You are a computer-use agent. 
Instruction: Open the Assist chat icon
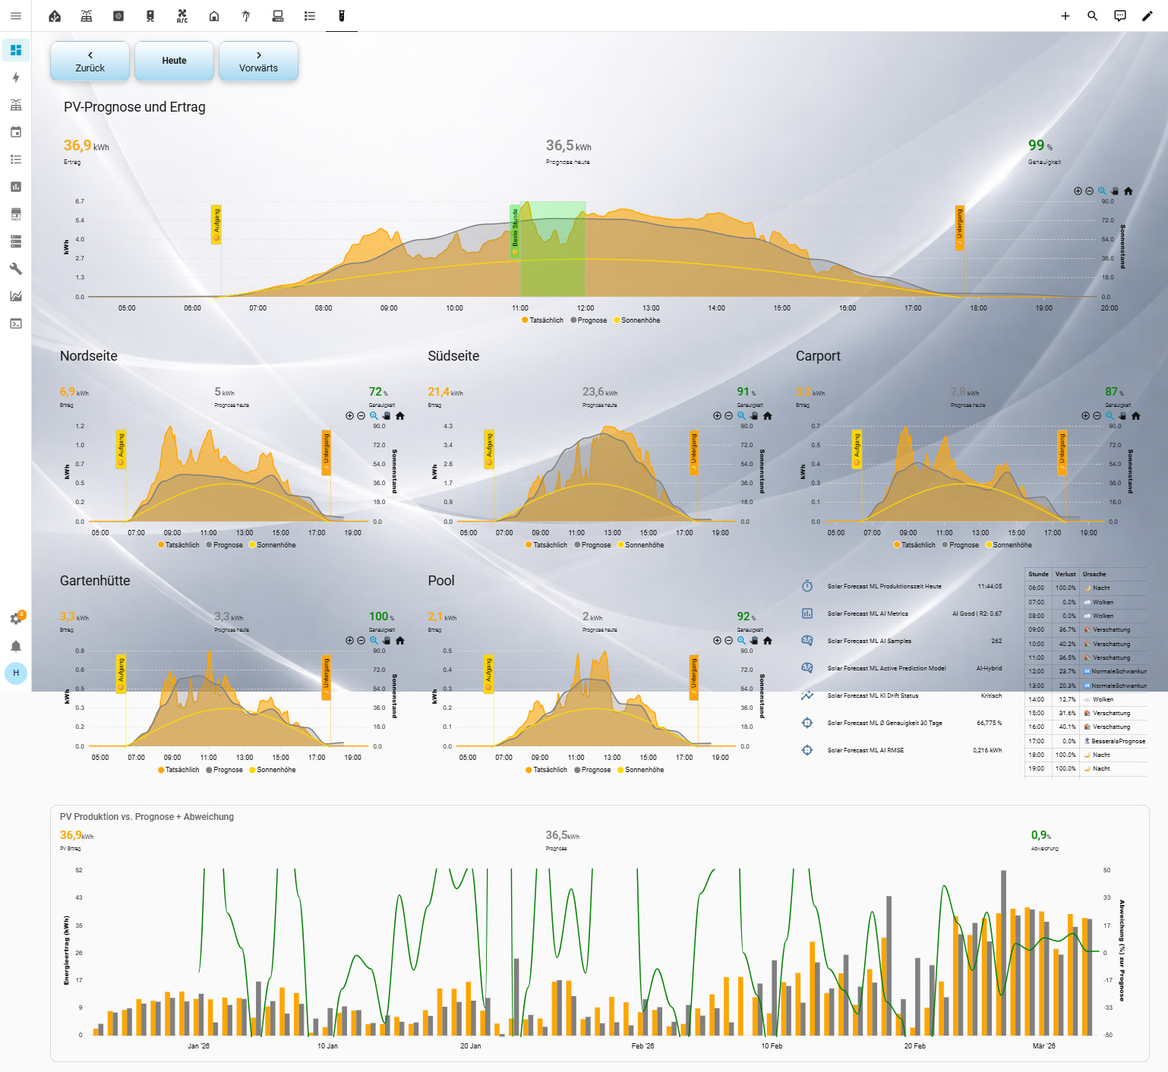[x=1119, y=16]
